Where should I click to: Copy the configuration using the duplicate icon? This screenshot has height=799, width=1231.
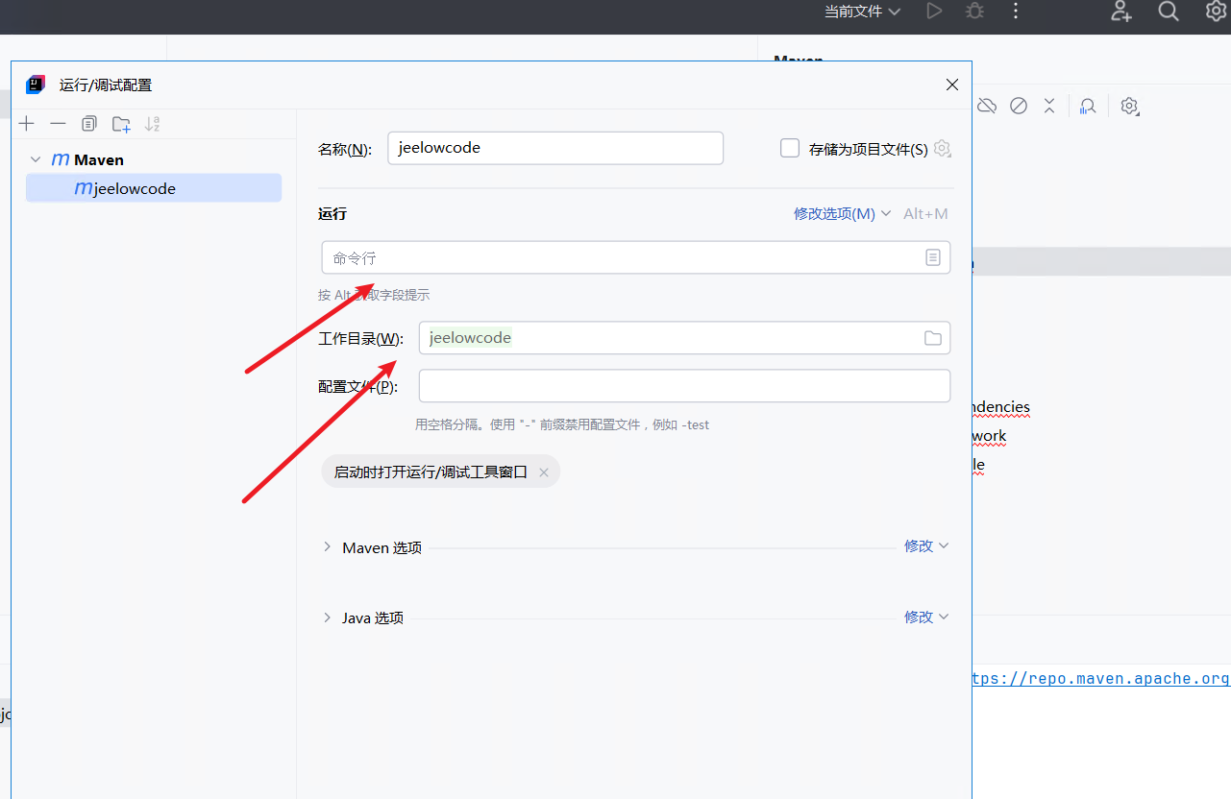tap(89, 124)
